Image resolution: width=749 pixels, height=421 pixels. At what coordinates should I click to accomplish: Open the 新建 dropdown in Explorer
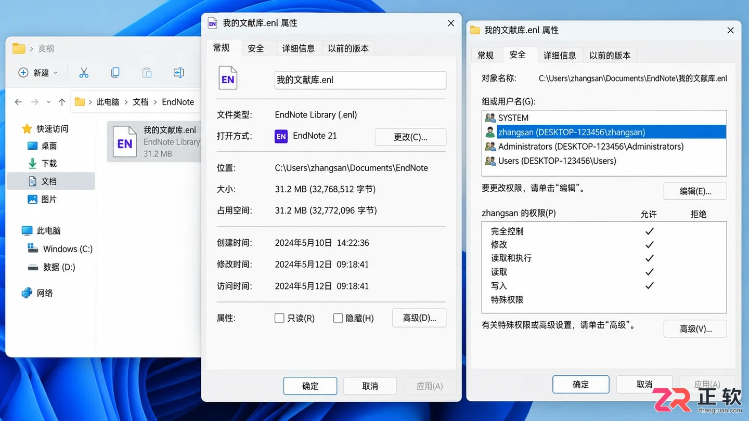pyautogui.click(x=38, y=73)
